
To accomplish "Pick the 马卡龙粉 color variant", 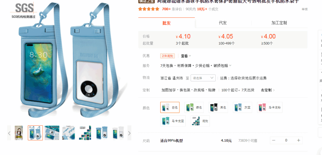I will click(270, 107).
